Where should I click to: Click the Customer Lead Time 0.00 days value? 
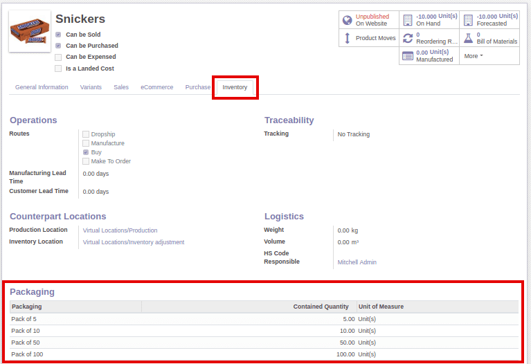pyautogui.click(x=96, y=192)
